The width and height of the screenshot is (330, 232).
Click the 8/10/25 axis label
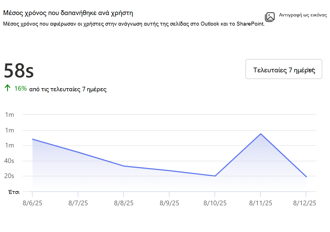tap(215, 203)
